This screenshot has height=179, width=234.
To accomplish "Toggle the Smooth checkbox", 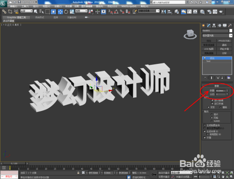I will click(205, 138).
